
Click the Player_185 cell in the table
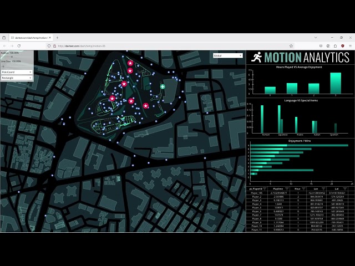click(257, 193)
